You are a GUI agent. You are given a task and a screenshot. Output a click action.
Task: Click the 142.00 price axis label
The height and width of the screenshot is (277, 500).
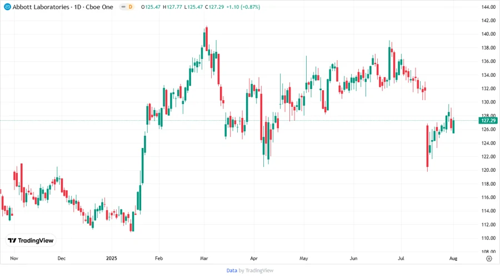(488, 21)
